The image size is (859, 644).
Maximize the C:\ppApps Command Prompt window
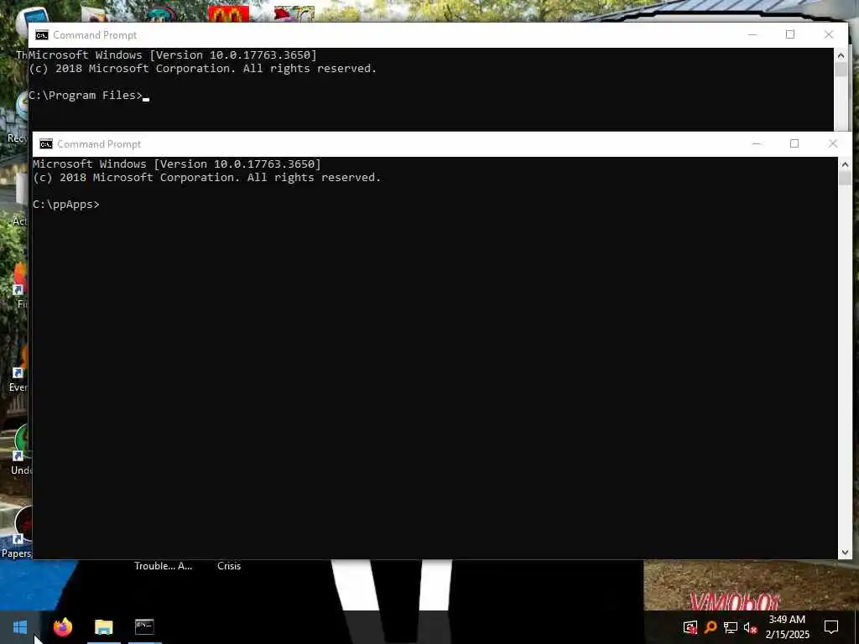794,143
